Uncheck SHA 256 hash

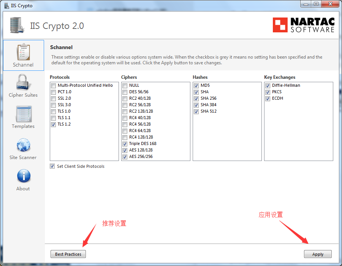coord(196,99)
